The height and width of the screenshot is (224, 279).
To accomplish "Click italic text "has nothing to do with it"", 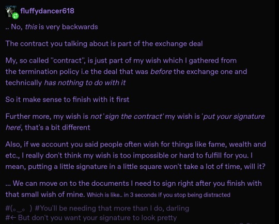I will (x=85, y=83).
